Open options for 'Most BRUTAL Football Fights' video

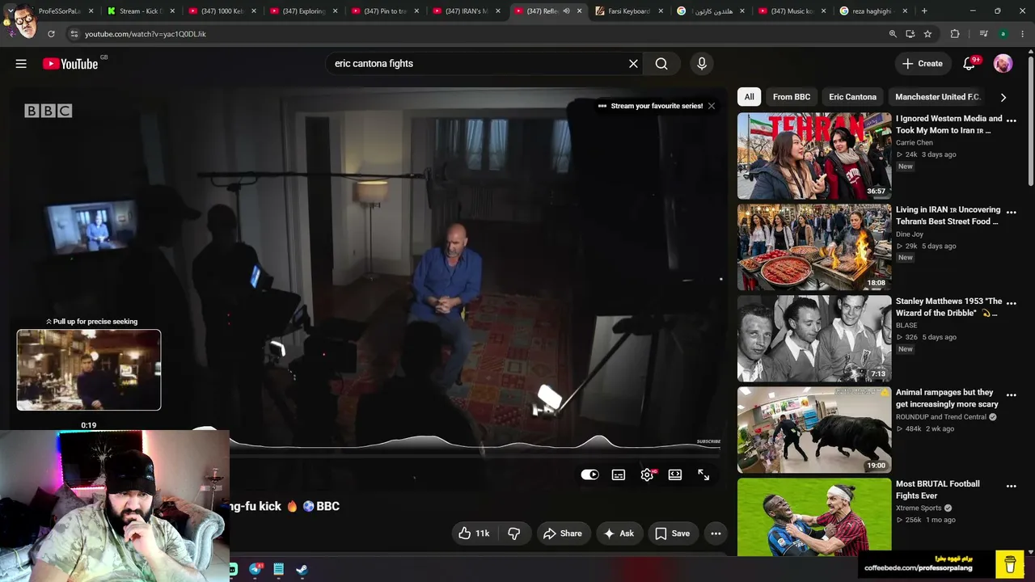click(1011, 486)
